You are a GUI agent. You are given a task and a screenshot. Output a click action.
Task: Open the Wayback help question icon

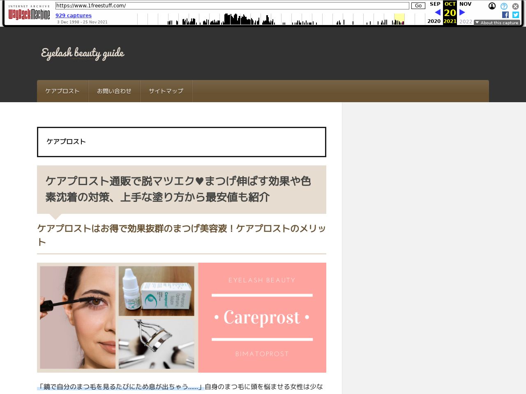coord(504,6)
